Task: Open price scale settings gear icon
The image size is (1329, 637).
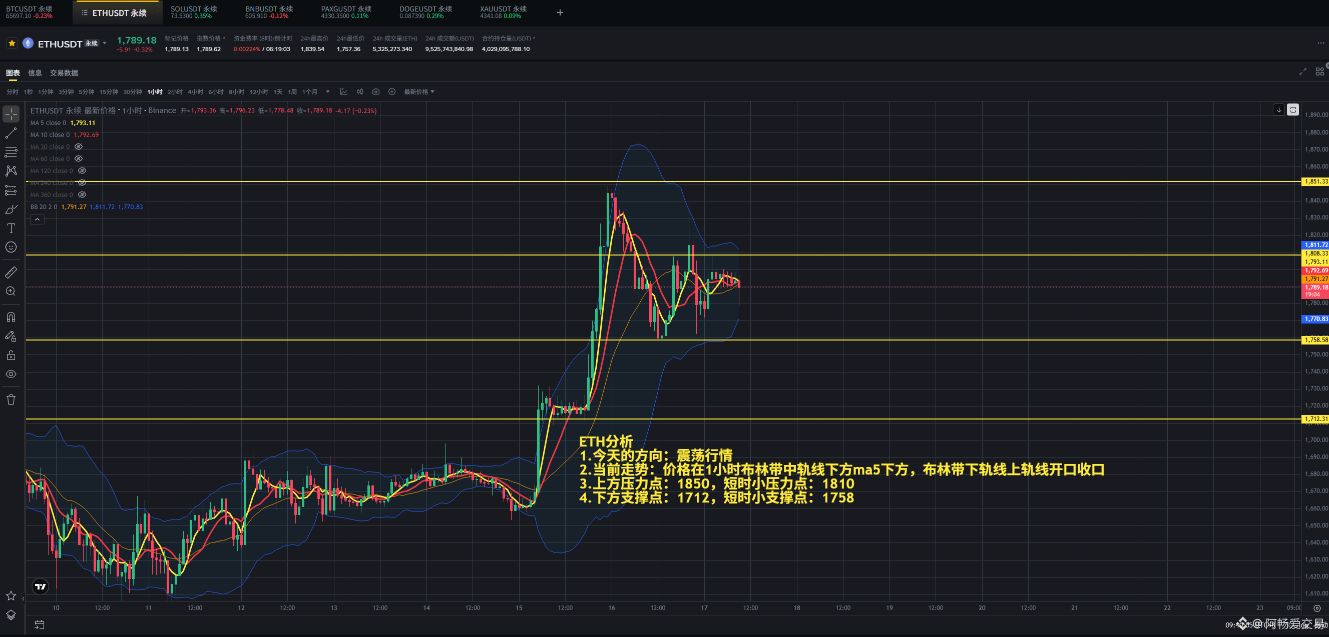Action: point(1317,608)
